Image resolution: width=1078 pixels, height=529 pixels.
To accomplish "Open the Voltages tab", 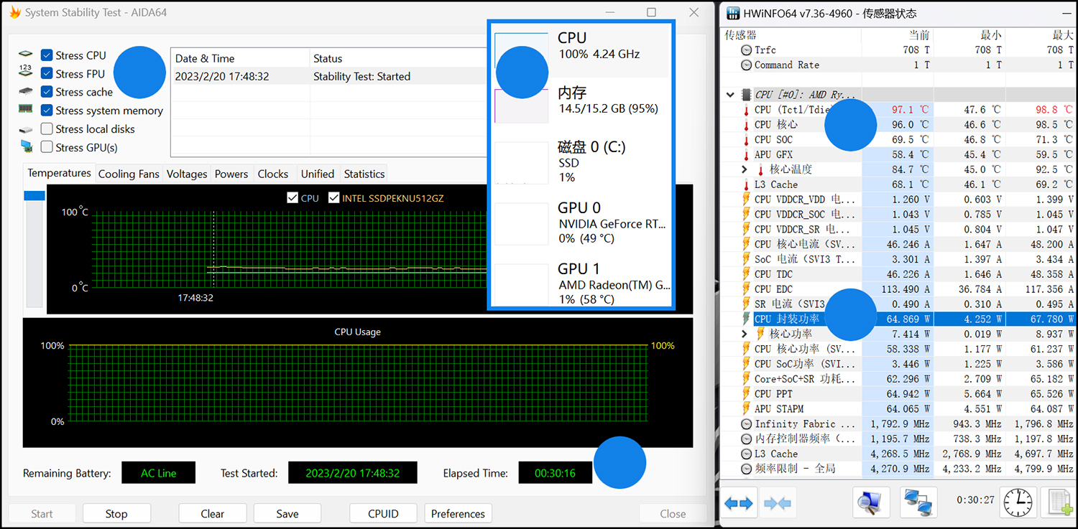I will (x=187, y=174).
